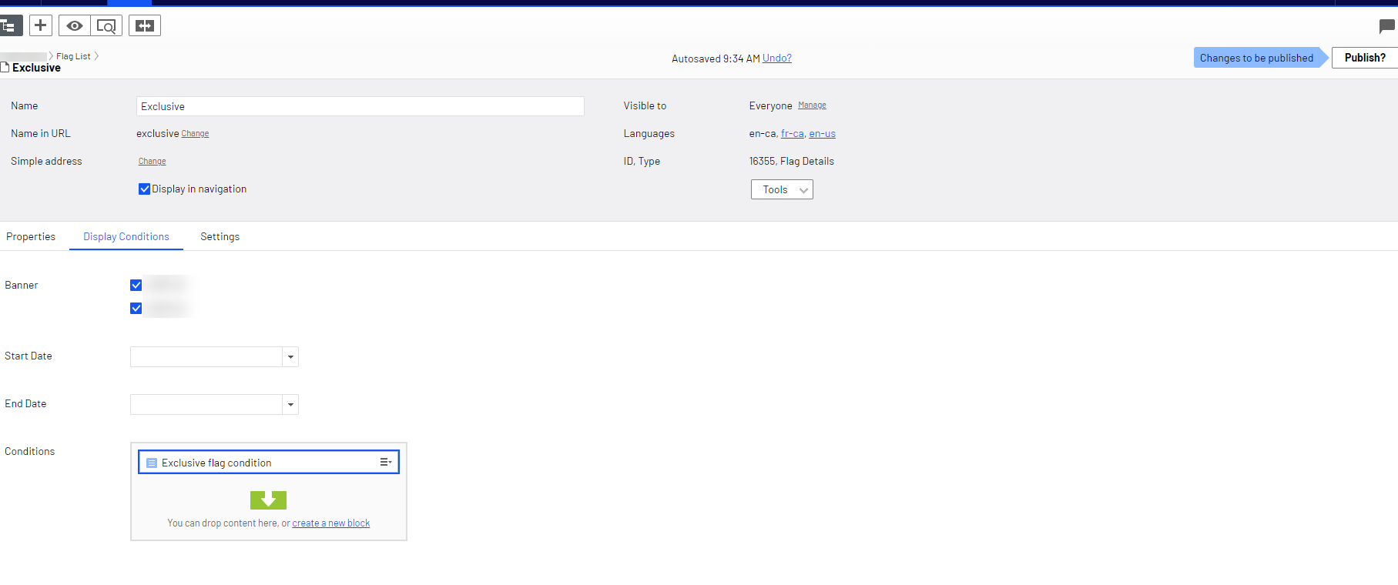Toggle the navigation tree pane icon
The width and height of the screenshot is (1398, 585).
tap(9, 26)
